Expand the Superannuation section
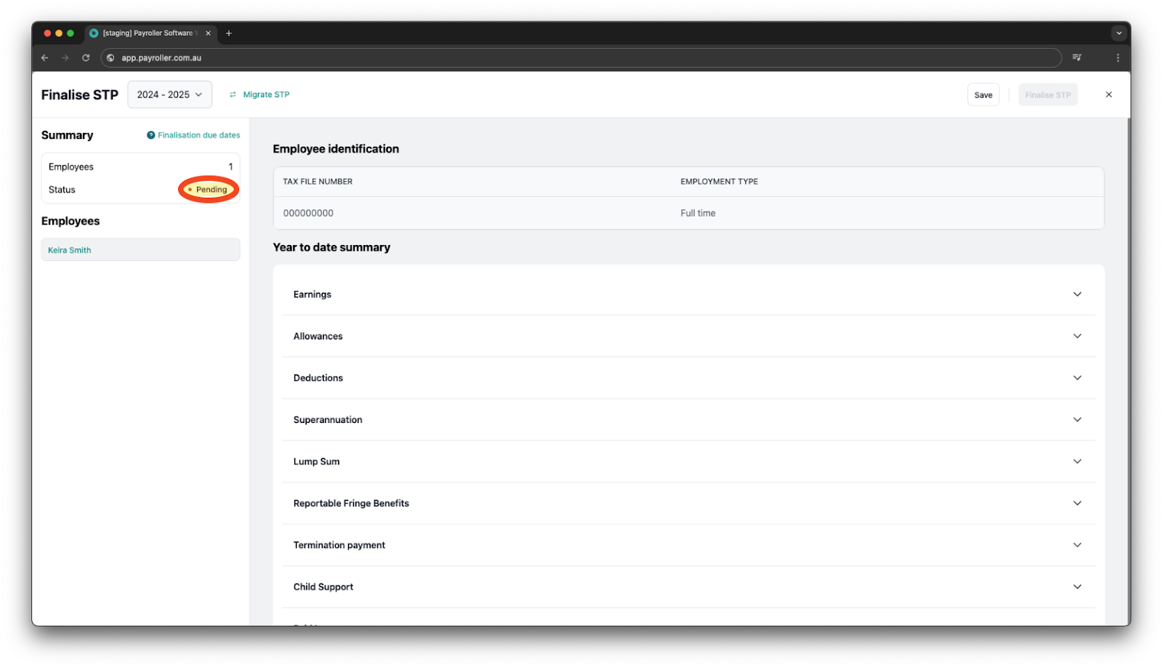Screen dimensions: 1163x668 [x=1077, y=419]
